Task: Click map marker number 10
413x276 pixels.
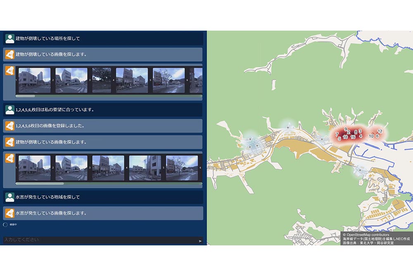Action: tap(371, 136)
